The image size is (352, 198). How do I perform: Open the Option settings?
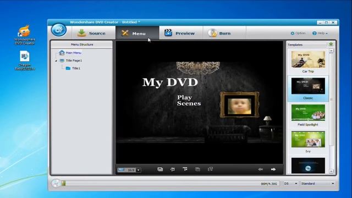point(298,33)
